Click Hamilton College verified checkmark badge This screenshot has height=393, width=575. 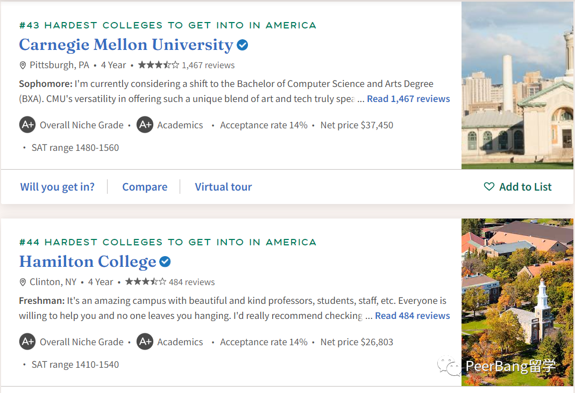(165, 262)
